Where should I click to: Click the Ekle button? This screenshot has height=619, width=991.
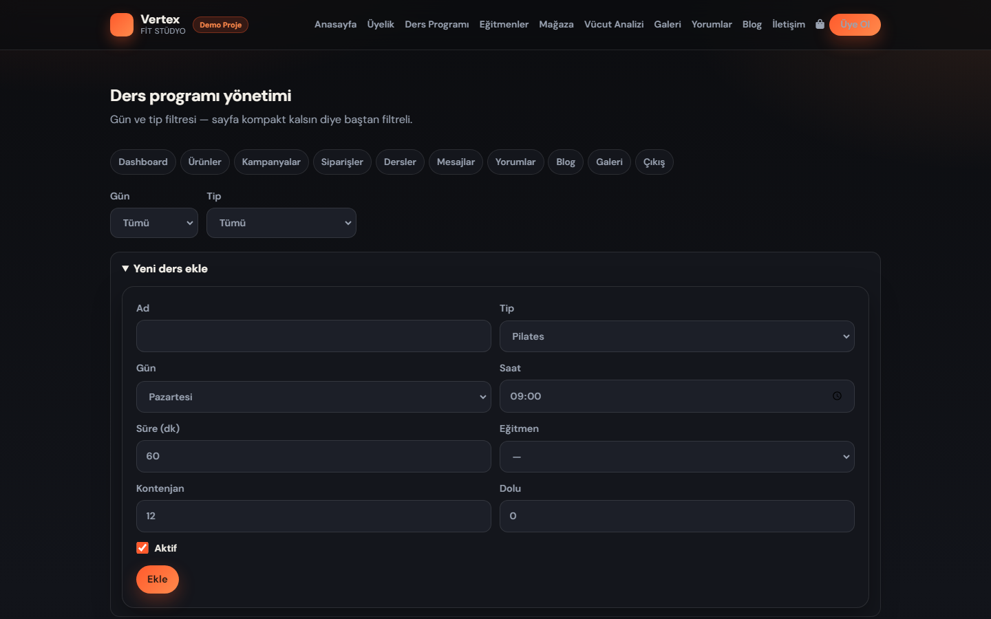click(158, 579)
